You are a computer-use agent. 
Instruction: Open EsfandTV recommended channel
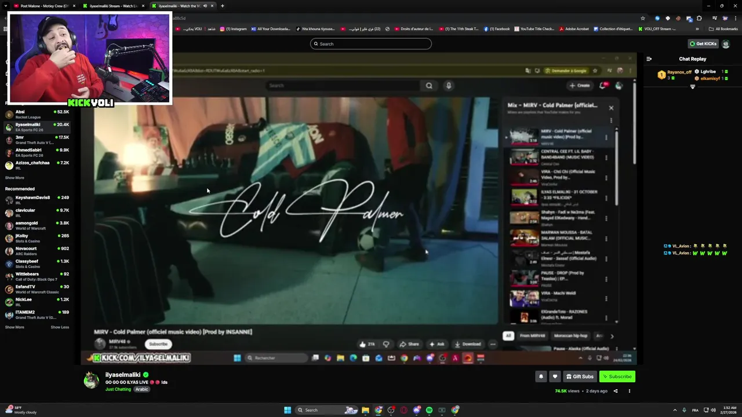(x=37, y=289)
